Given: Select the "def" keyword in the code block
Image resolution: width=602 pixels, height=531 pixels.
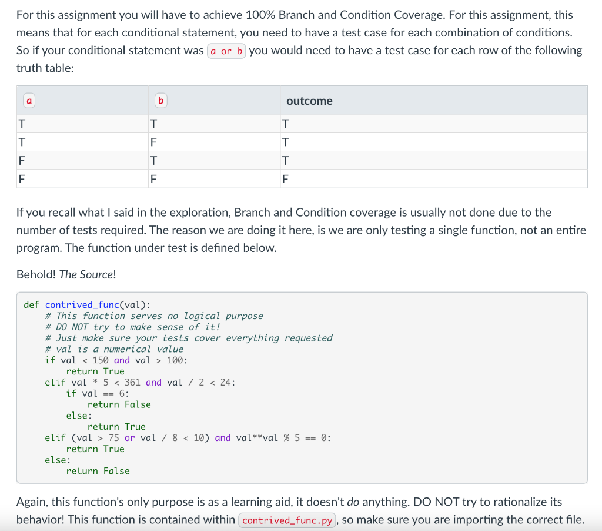Looking at the screenshot, I should click(31, 304).
